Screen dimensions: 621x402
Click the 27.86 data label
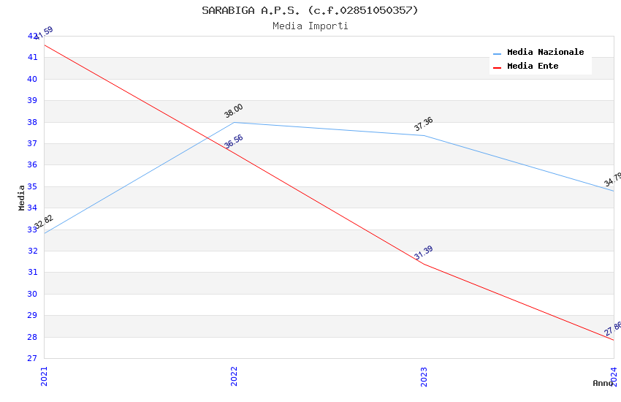(613, 329)
